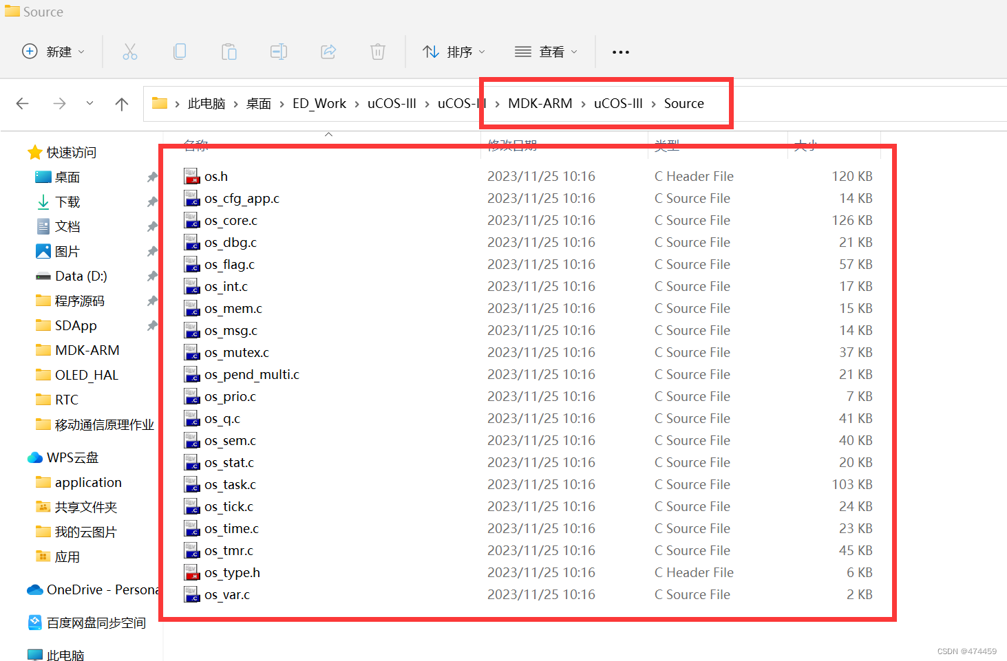Go forward with the right arrow
The image size is (1007, 661).
[60, 104]
